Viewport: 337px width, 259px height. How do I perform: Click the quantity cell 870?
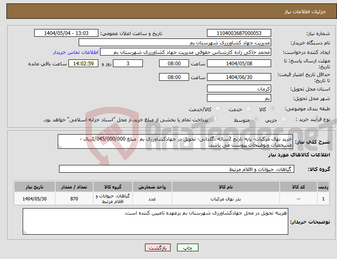[x=74, y=199]
